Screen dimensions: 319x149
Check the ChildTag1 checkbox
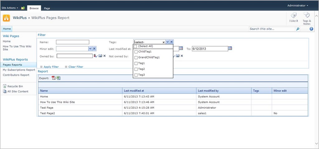coord(136,52)
